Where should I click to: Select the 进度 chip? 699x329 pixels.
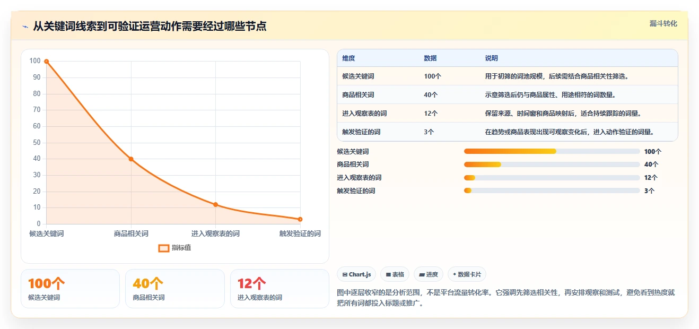click(x=429, y=274)
